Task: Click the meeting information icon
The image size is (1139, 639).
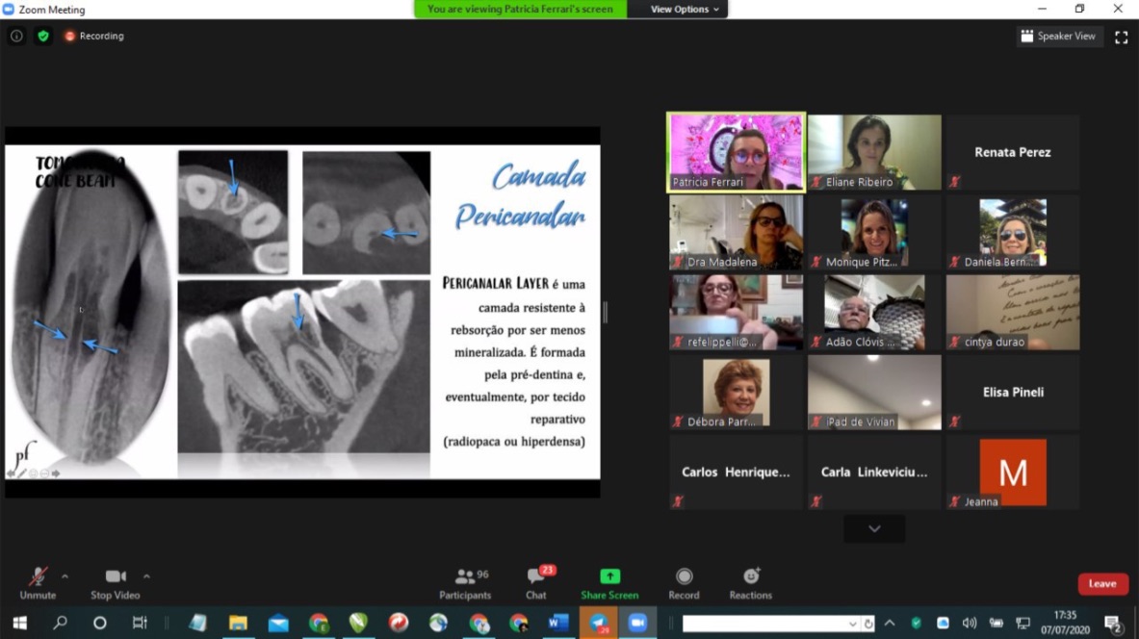Action: [16, 36]
